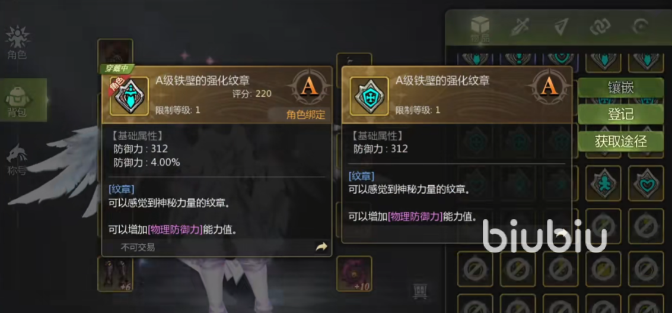Click the A grade badge on right tooltip
Image resolution: width=672 pixels, height=313 pixels.
tap(549, 87)
